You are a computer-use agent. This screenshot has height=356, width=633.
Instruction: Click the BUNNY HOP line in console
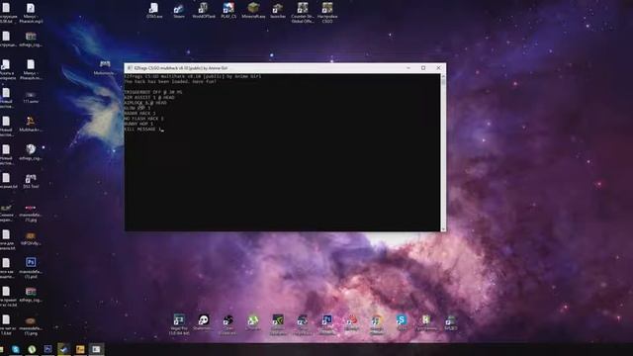pos(138,124)
